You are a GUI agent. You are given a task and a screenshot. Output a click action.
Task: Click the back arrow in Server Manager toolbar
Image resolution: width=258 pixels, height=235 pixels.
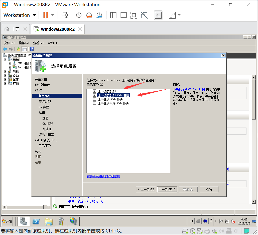pyautogui.click(x=5, y=49)
